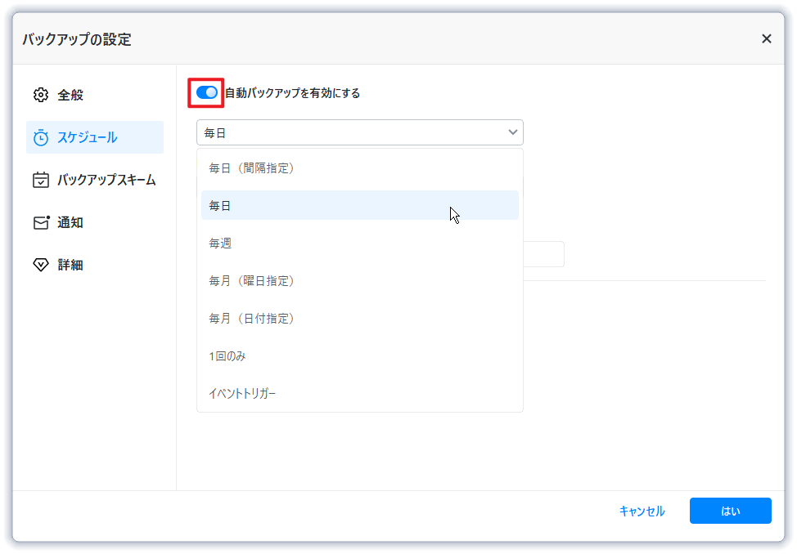Click the envelope icon beside 通知

pyautogui.click(x=40, y=222)
